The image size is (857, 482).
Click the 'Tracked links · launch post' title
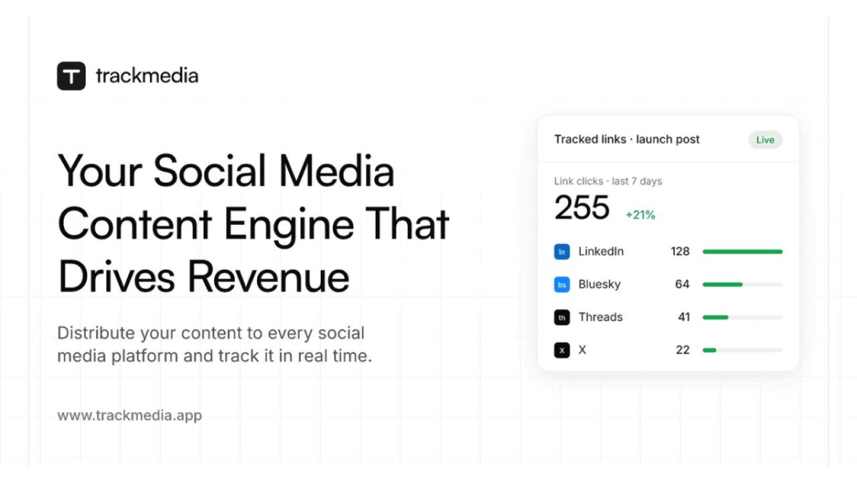627,139
